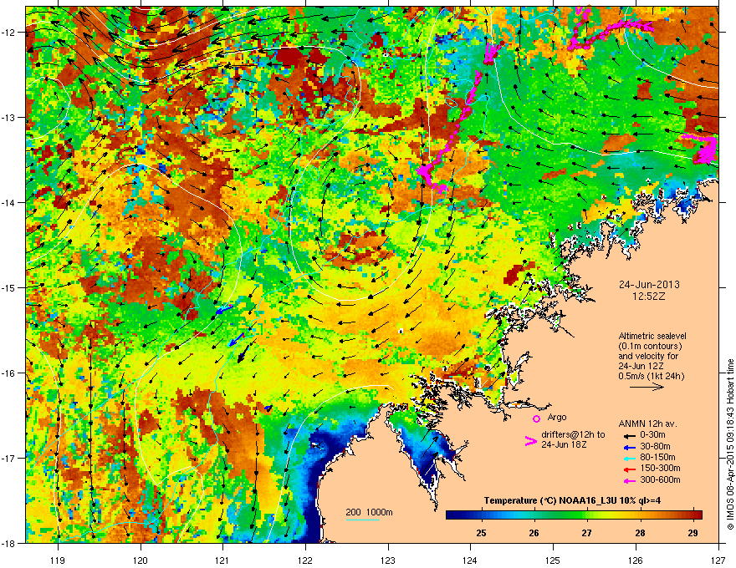
Task: Click the cyan 200m depth contour legend line
Action: 363,520
